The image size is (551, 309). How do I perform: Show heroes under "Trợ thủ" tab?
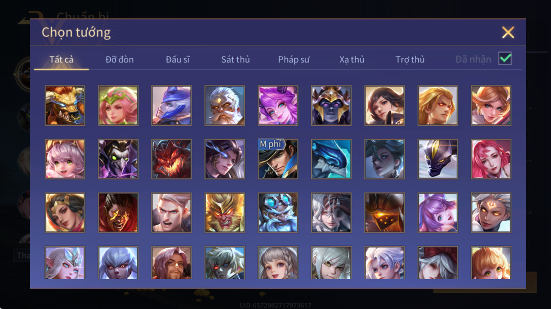click(410, 60)
